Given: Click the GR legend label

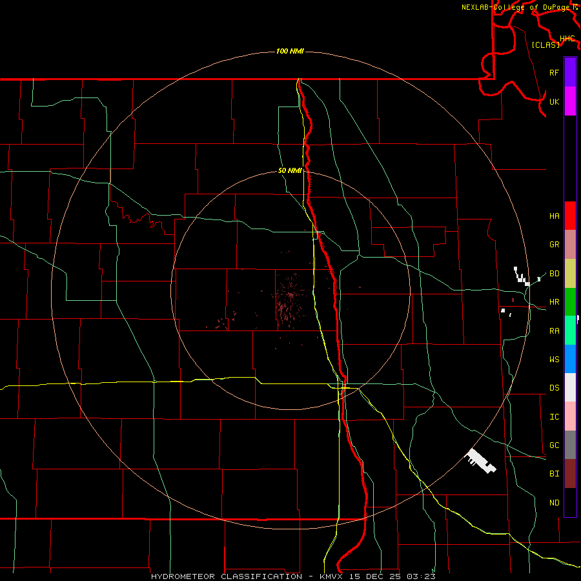Looking at the screenshot, I should click(x=554, y=245).
